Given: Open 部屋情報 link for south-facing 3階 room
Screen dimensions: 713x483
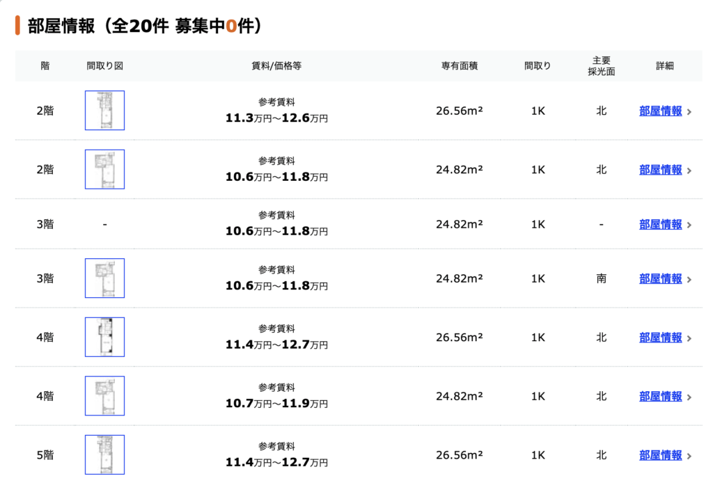Looking at the screenshot, I should pos(660,278).
